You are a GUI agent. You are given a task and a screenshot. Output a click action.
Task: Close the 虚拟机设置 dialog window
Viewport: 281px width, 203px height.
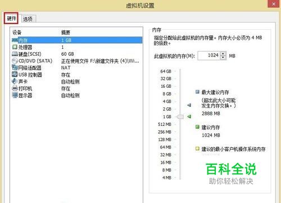274,4
